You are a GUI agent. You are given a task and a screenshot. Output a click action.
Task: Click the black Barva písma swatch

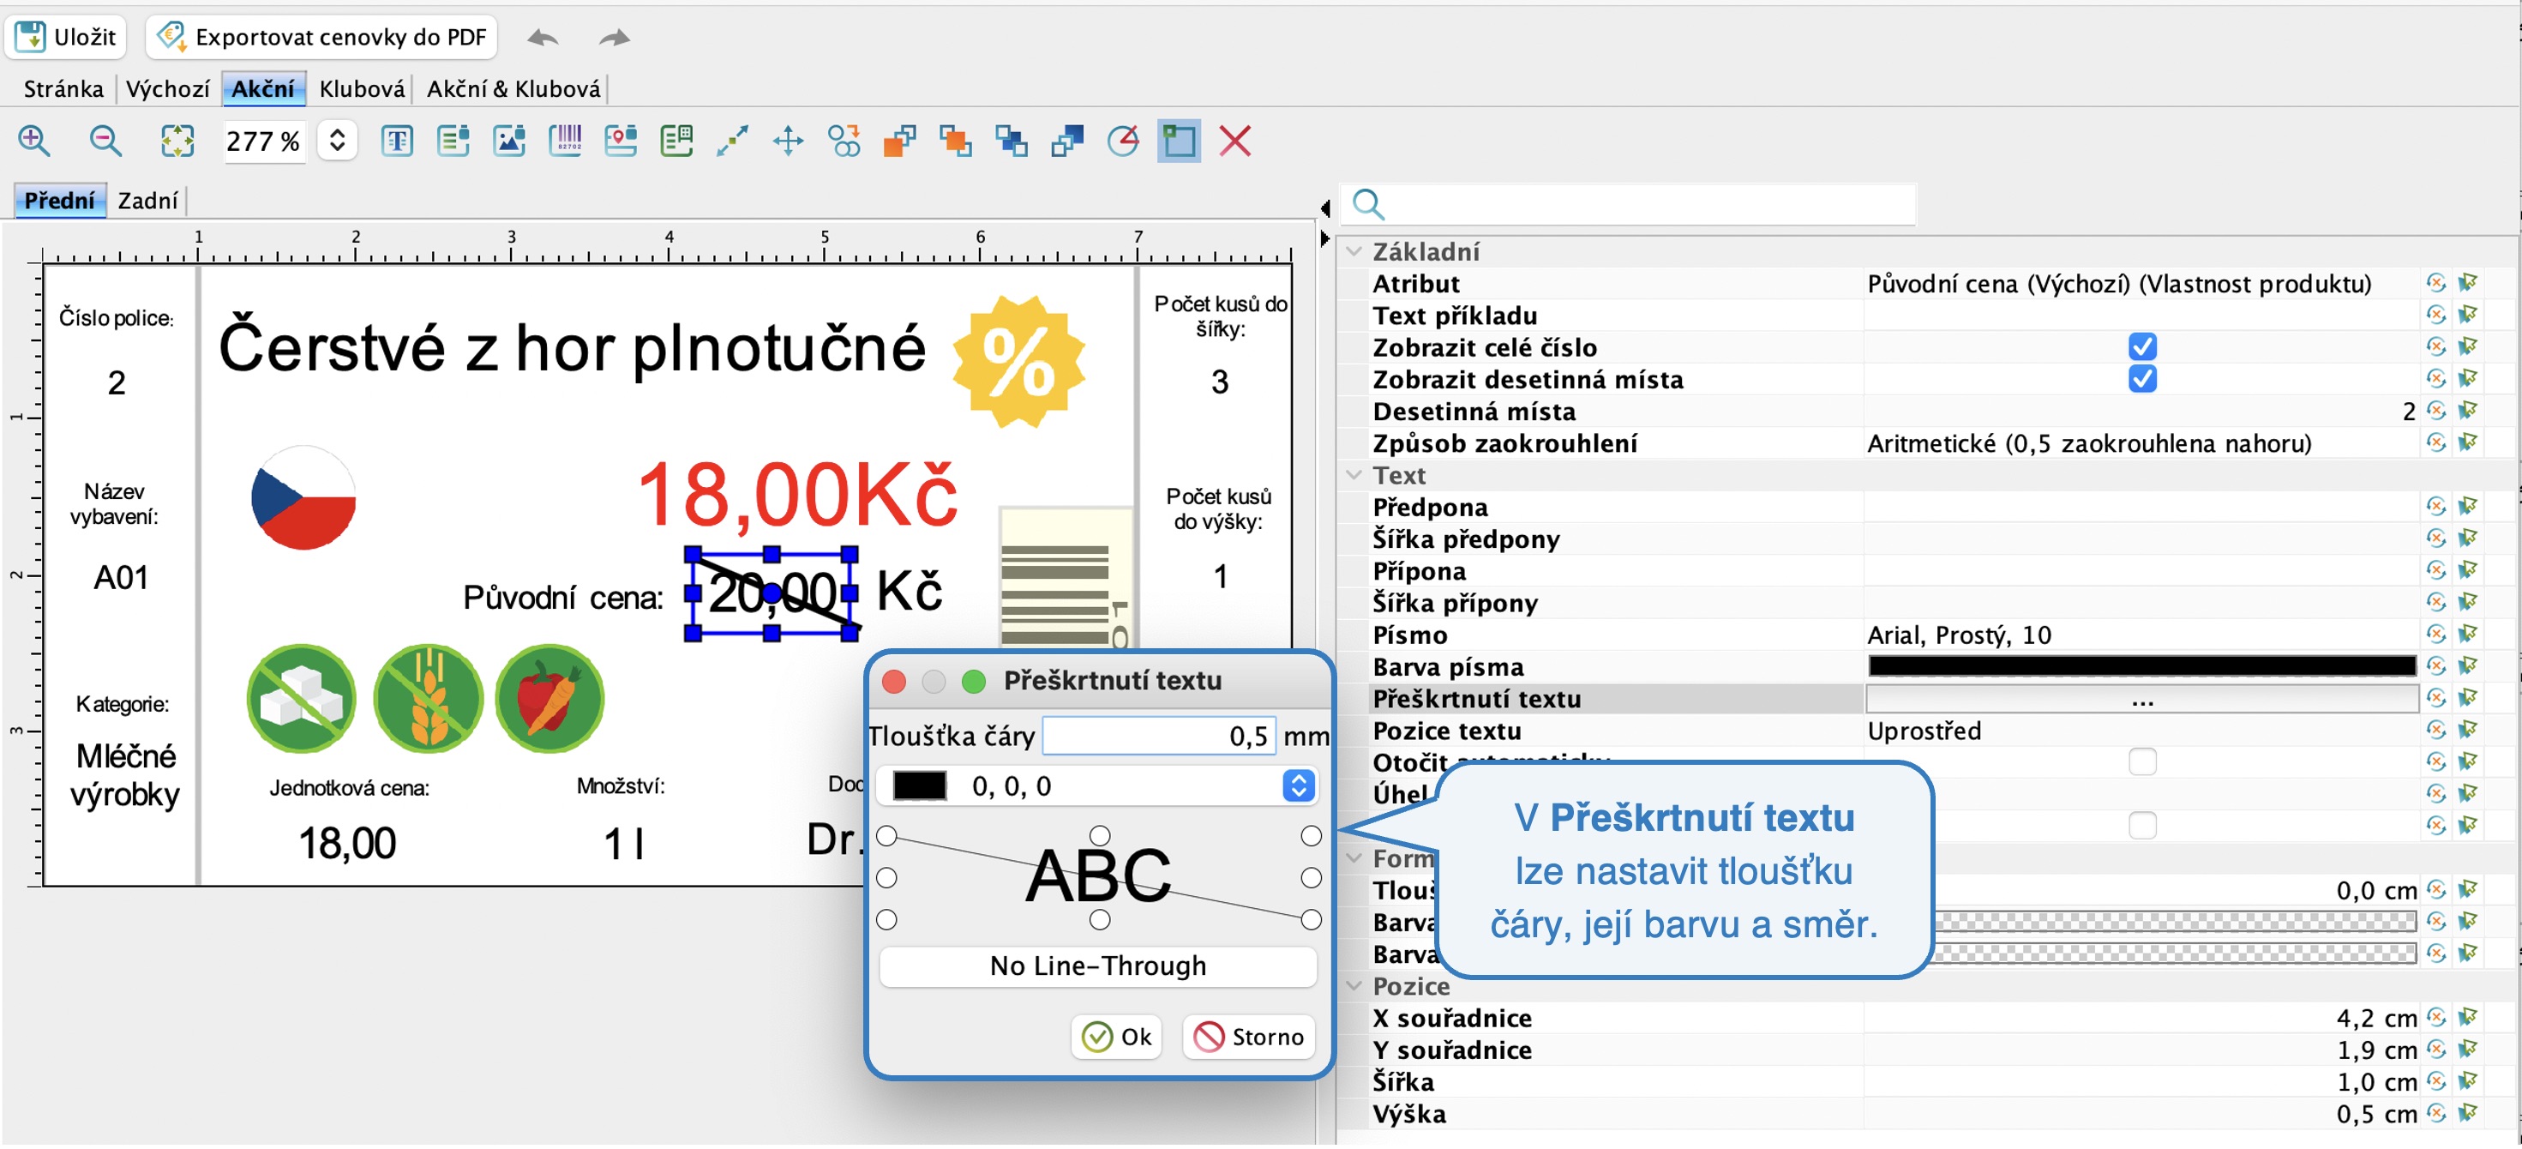(2142, 667)
